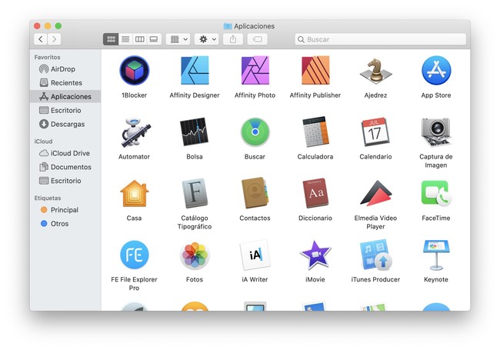Open the gear action menu dropdown
This screenshot has height=350, width=500.
click(207, 39)
